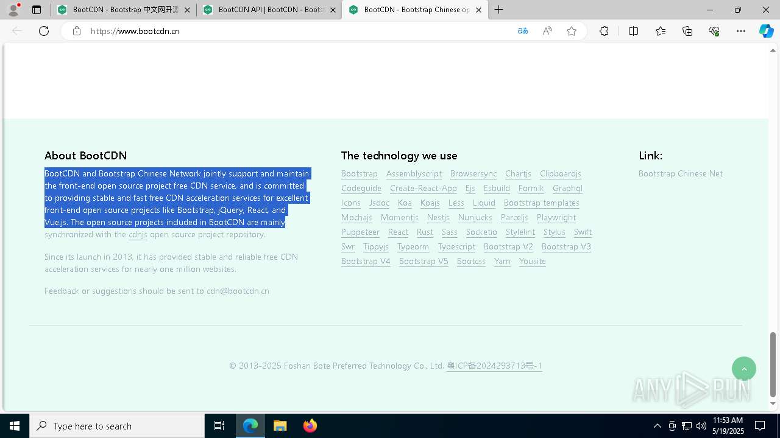Image resolution: width=780 pixels, height=438 pixels.
Task: Open the Puppeteer link
Action: click(360, 232)
